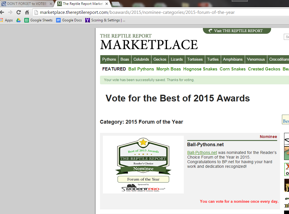Open the Google Docs bookmark
The image size is (289, 214).
pos(69,20)
